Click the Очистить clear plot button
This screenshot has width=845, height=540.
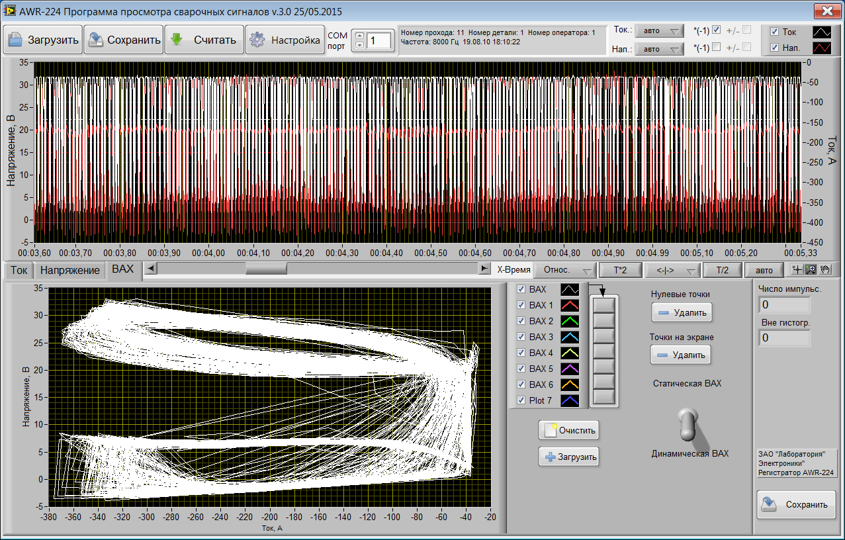(569, 430)
